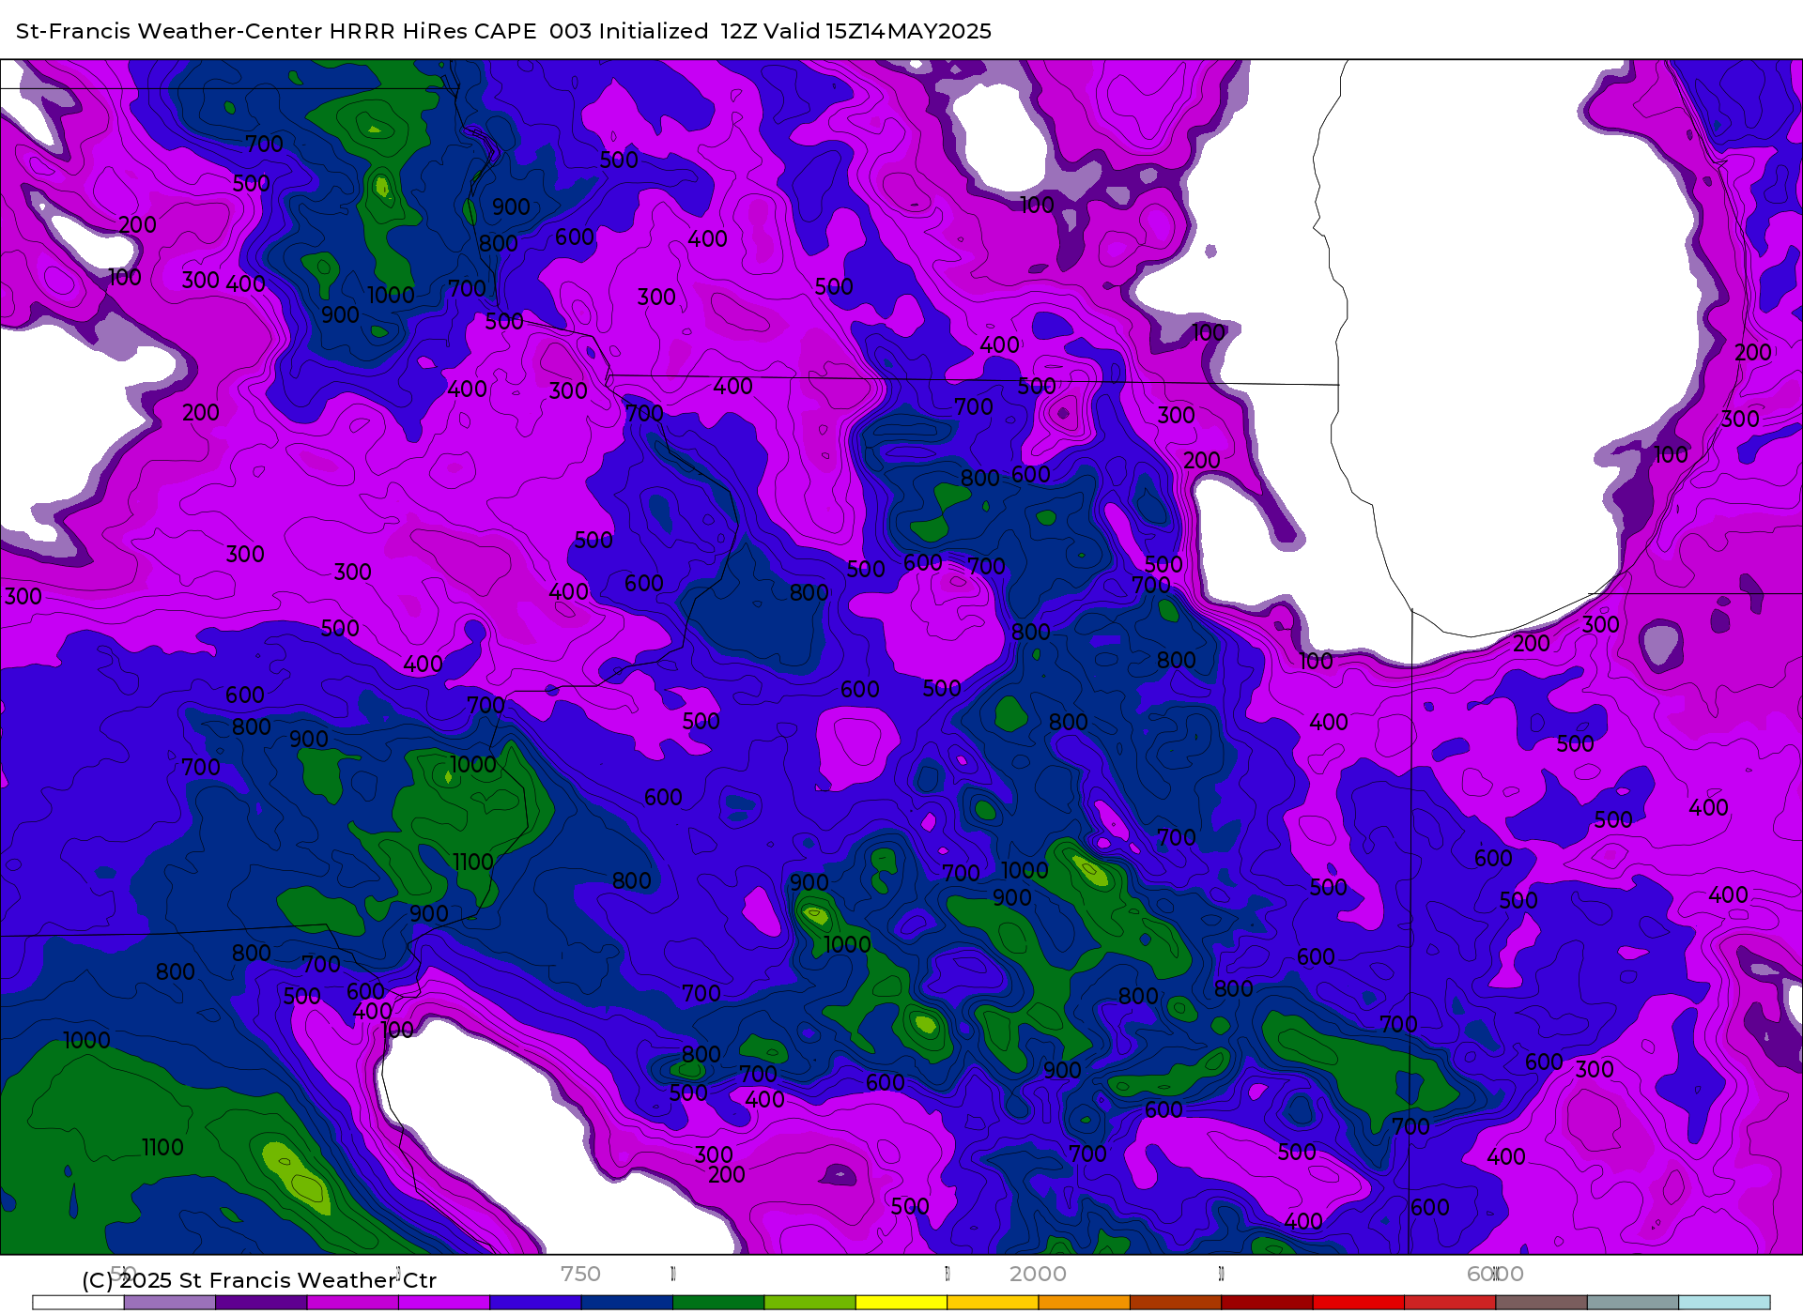Click the 750 label above the colorbar
The height and width of the screenshot is (1314, 1803).
coord(580,1274)
